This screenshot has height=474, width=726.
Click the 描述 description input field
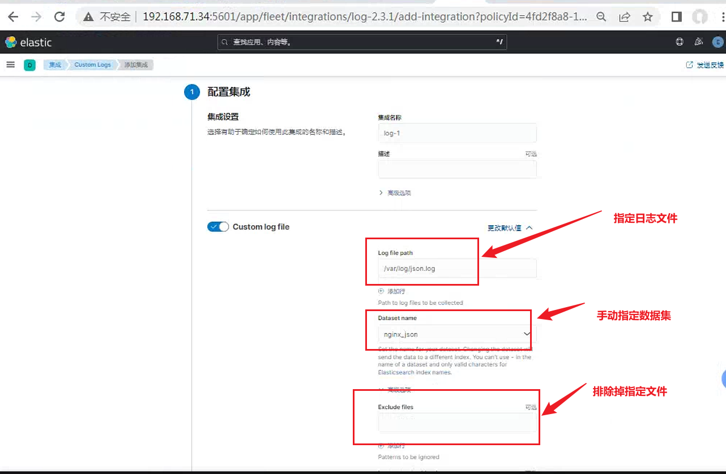click(457, 169)
